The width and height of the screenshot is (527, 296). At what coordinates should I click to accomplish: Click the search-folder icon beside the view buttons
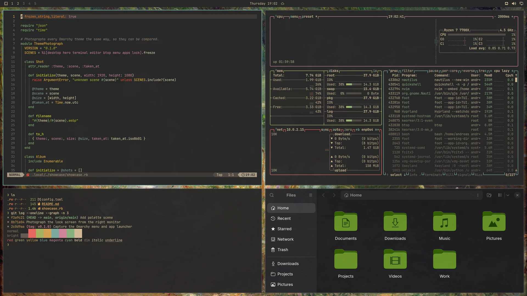[489, 195]
